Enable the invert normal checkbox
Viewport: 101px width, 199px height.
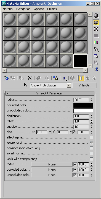91,153
